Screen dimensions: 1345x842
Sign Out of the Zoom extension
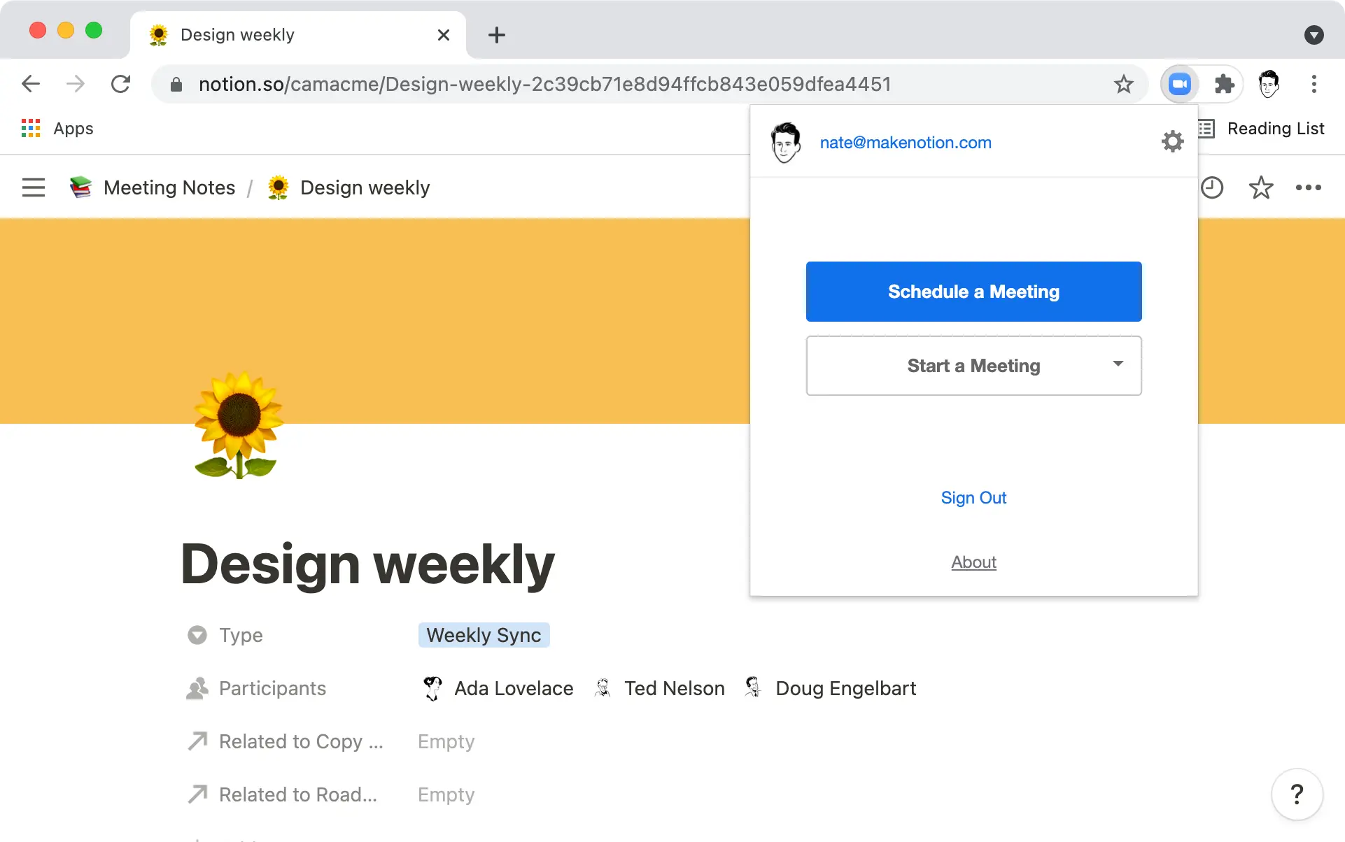click(x=973, y=497)
